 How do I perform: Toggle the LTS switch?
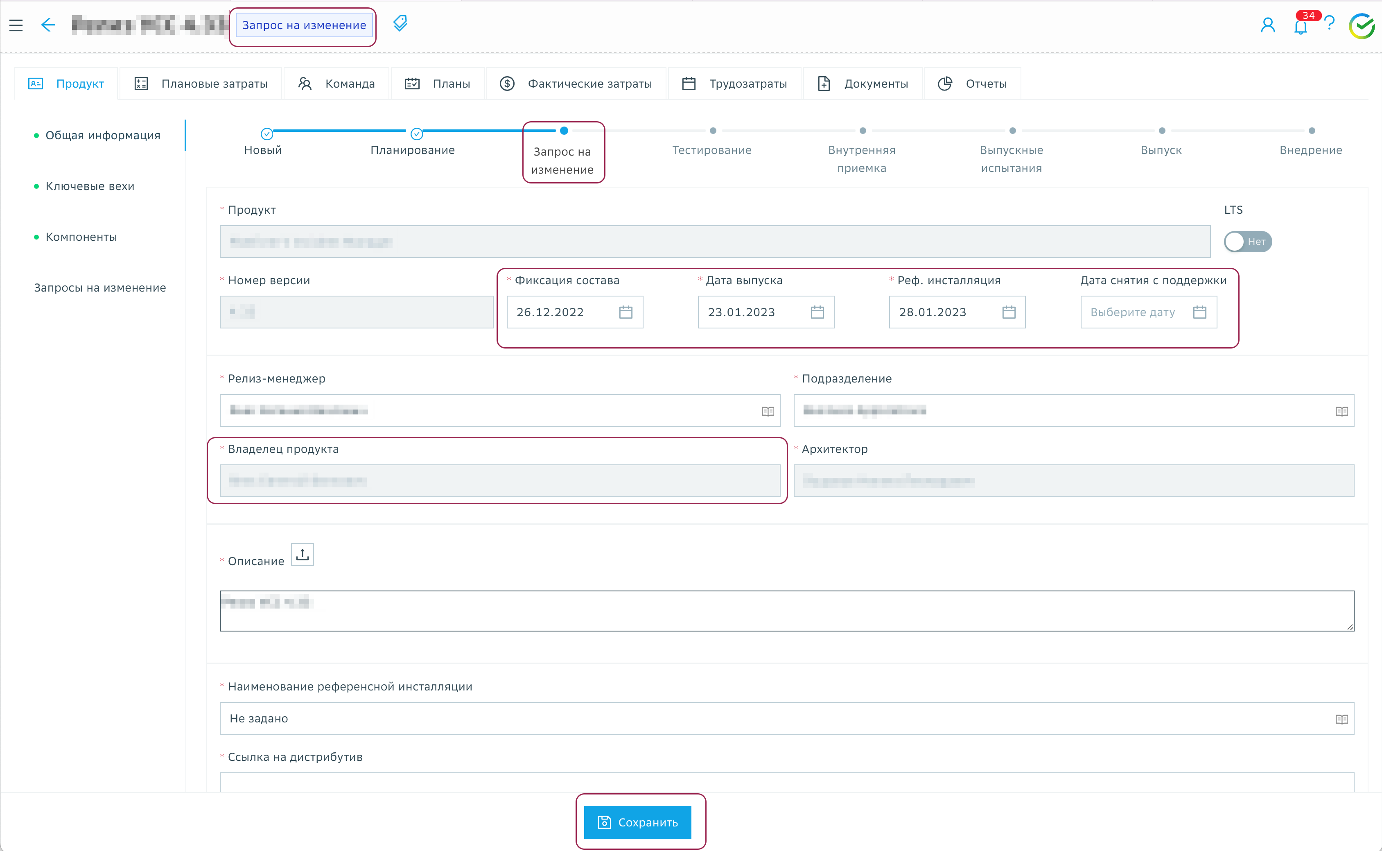click(x=1247, y=242)
